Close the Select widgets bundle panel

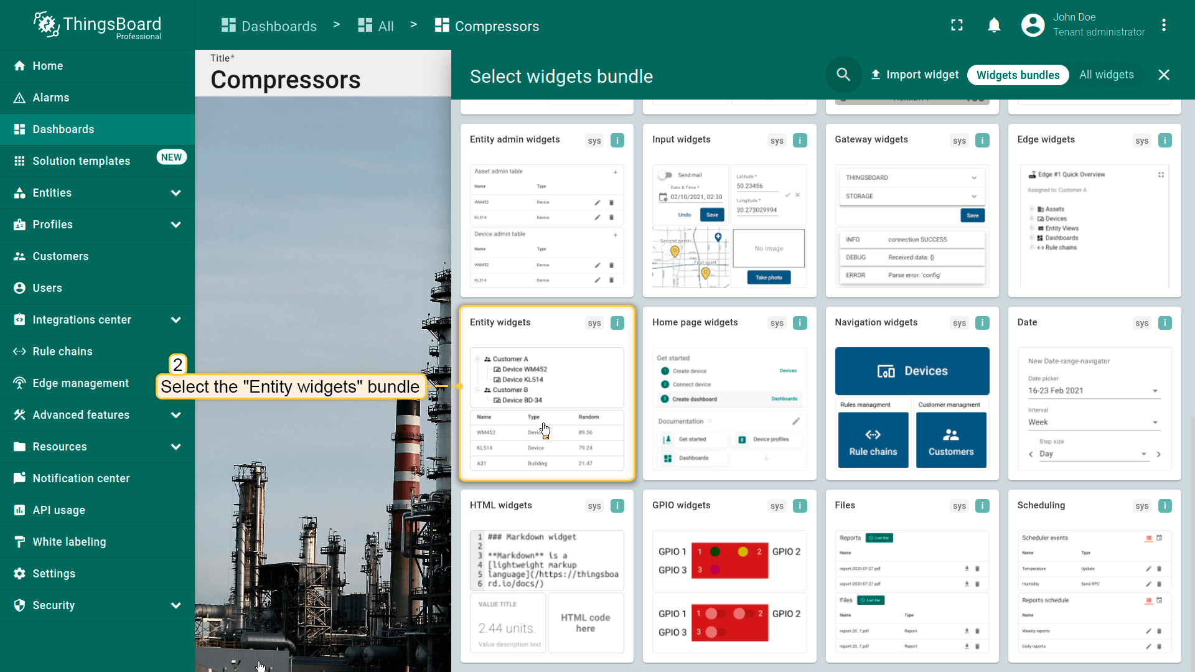[1163, 75]
